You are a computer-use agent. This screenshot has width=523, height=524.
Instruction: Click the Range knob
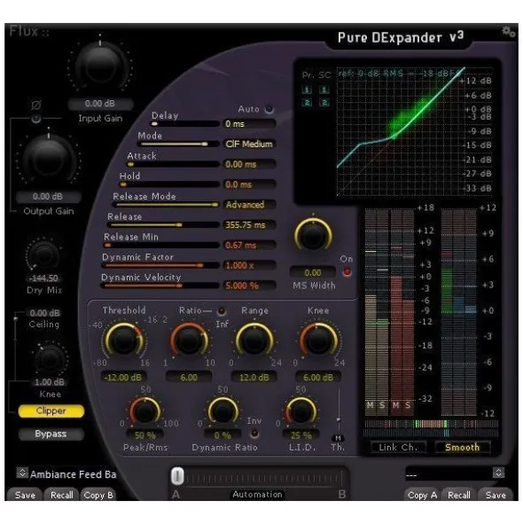click(254, 340)
